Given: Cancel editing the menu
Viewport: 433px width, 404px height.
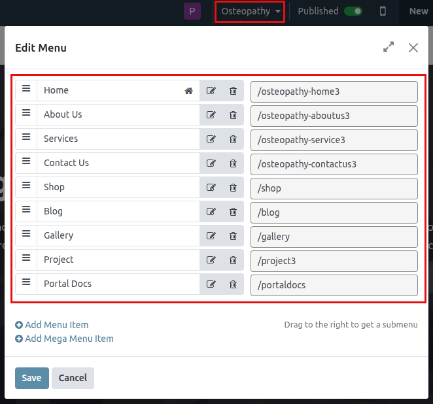Looking at the screenshot, I should point(73,378).
